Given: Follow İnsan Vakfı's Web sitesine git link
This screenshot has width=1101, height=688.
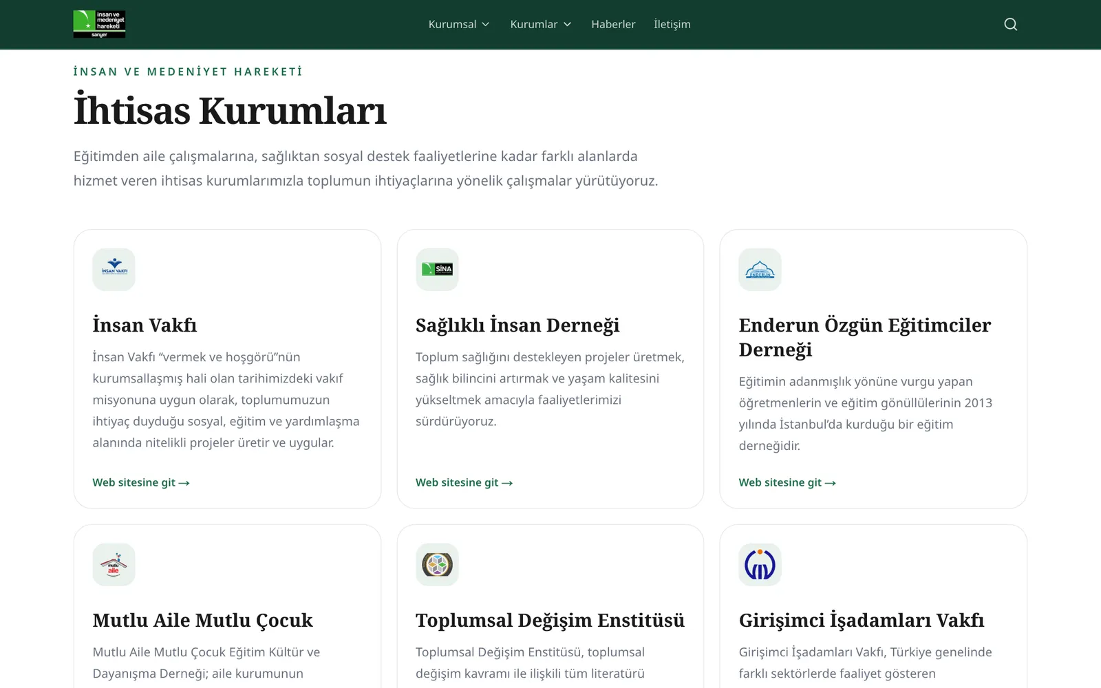Looking at the screenshot, I should 141,482.
